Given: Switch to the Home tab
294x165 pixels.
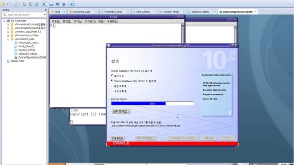Looking at the screenshot, I should 57,12.
